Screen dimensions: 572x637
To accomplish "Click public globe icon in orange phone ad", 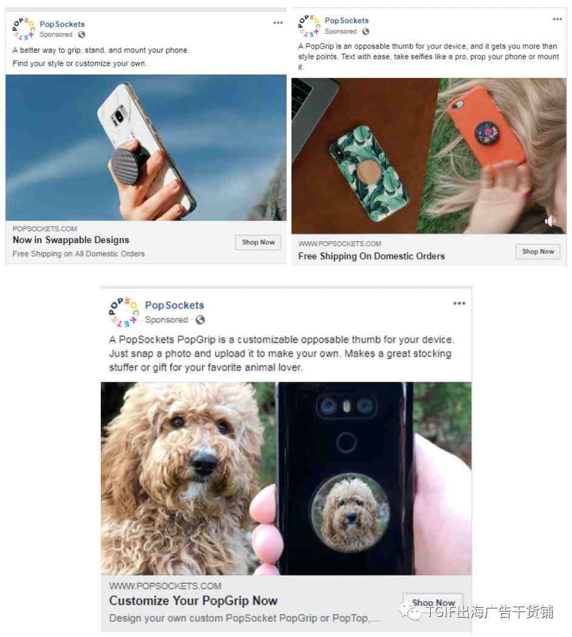I will [366, 31].
